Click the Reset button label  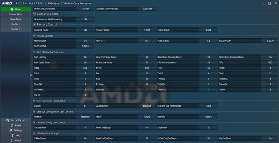18,126
